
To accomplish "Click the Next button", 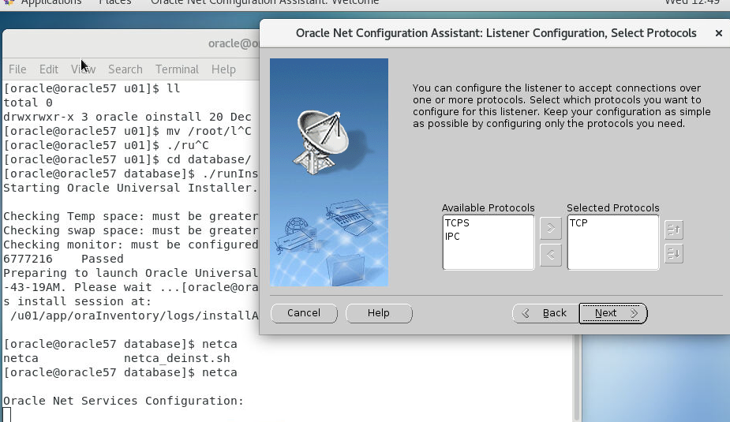I will pos(612,313).
